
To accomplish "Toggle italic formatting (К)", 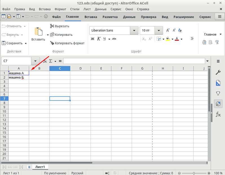I will pyautogui.click(x=99, y=39).
